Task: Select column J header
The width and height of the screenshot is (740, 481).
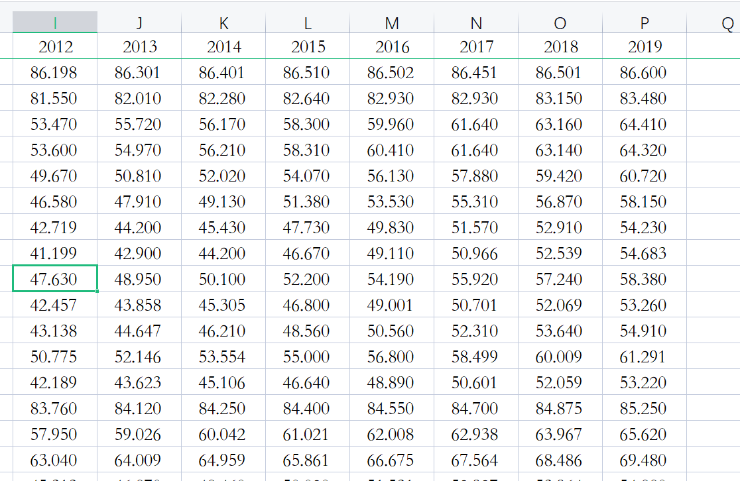Action: (x=139, y=22)
